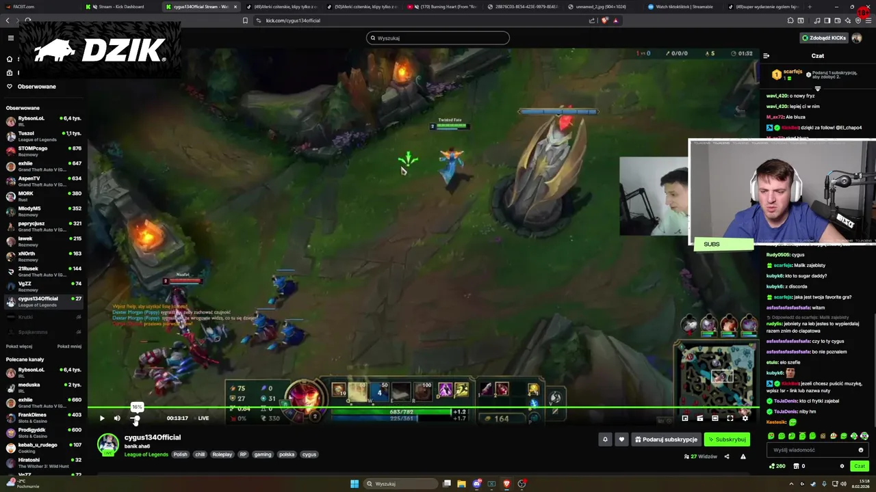Open File Explorer from taskbar
Image resolution: width=876 pixels, height=492 pixels.
461,484
